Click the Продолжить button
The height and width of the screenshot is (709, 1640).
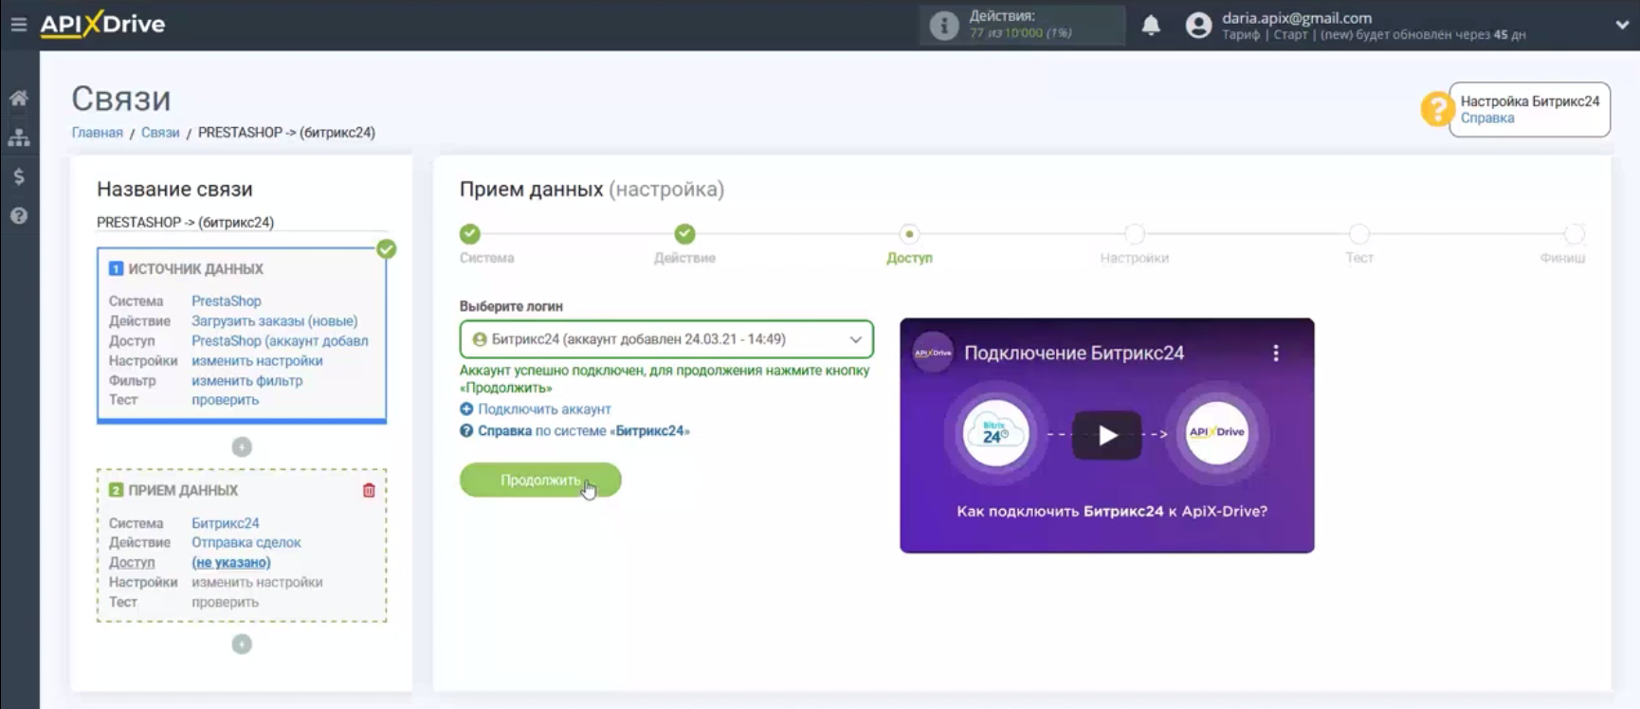(540, 480)
